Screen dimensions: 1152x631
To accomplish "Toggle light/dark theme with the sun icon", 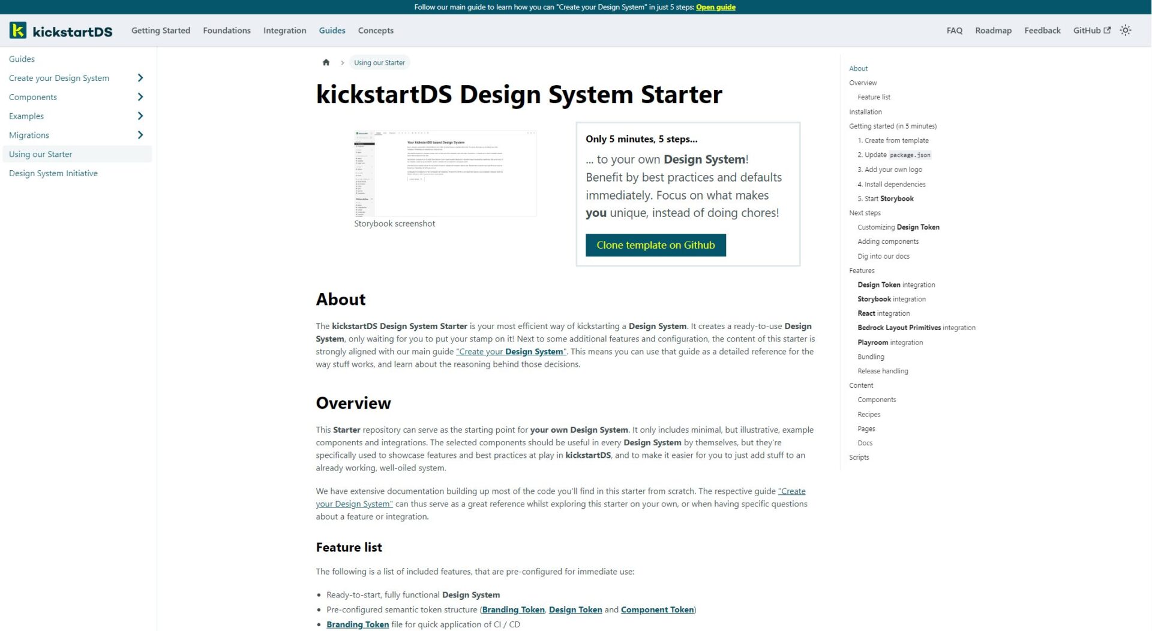I will (x=1125, y=30).
